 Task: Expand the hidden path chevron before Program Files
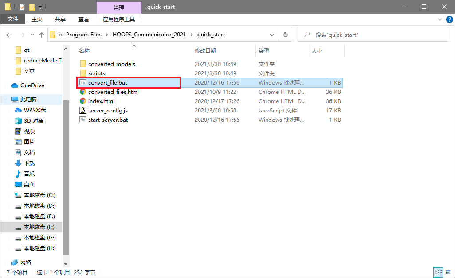tap(60, 35)
